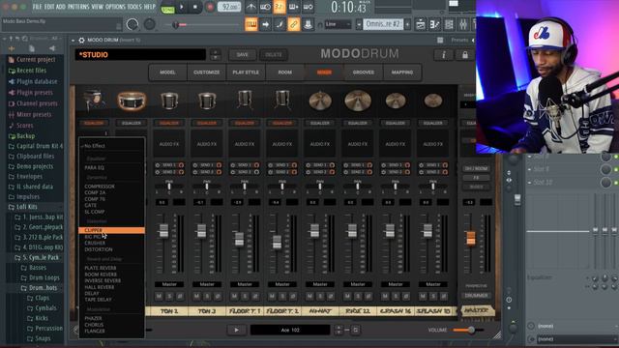This screenshot has width=619, height=348.
Task: Switch to the PLAY STYLE tab
Action: coord(246,72)
